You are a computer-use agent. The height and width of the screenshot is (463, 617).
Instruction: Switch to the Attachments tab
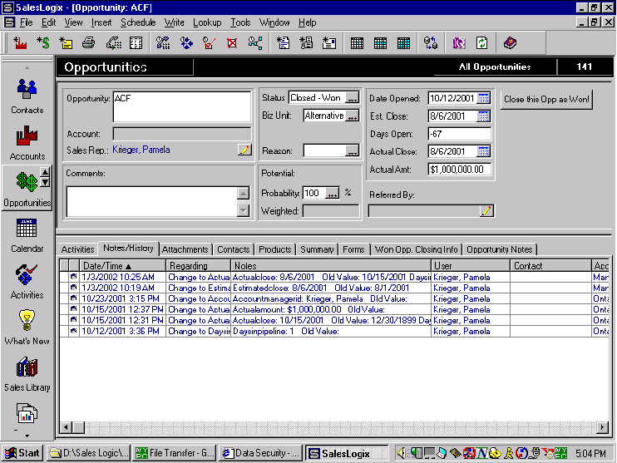185,249
